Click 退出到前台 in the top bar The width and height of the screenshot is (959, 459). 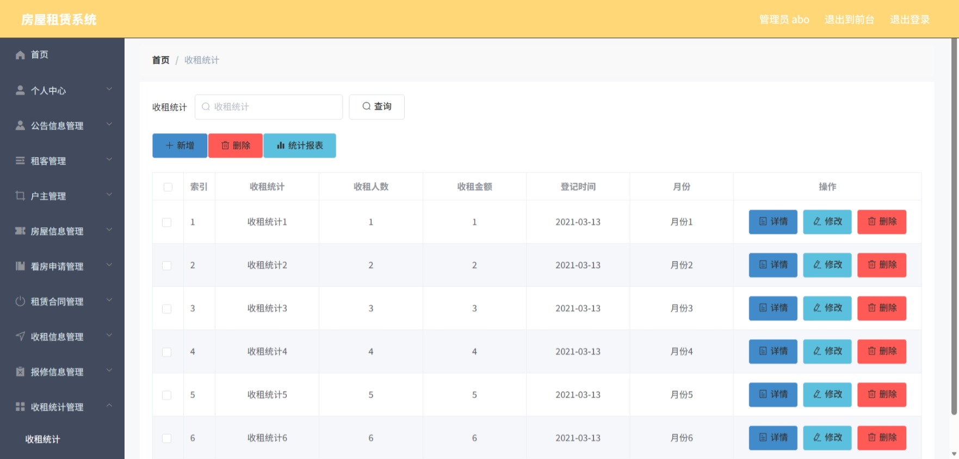[x=849, y=20]
